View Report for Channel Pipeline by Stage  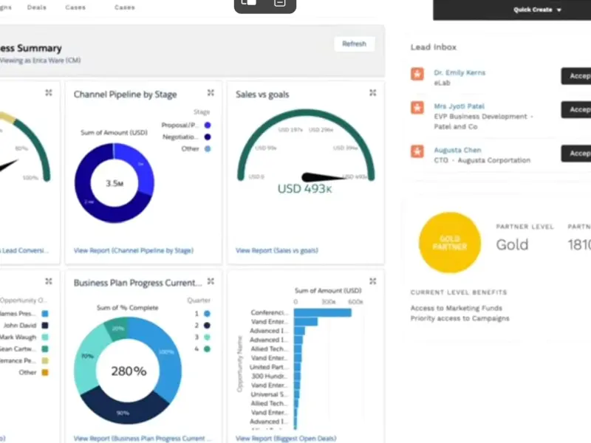click(x=133, y=251)
